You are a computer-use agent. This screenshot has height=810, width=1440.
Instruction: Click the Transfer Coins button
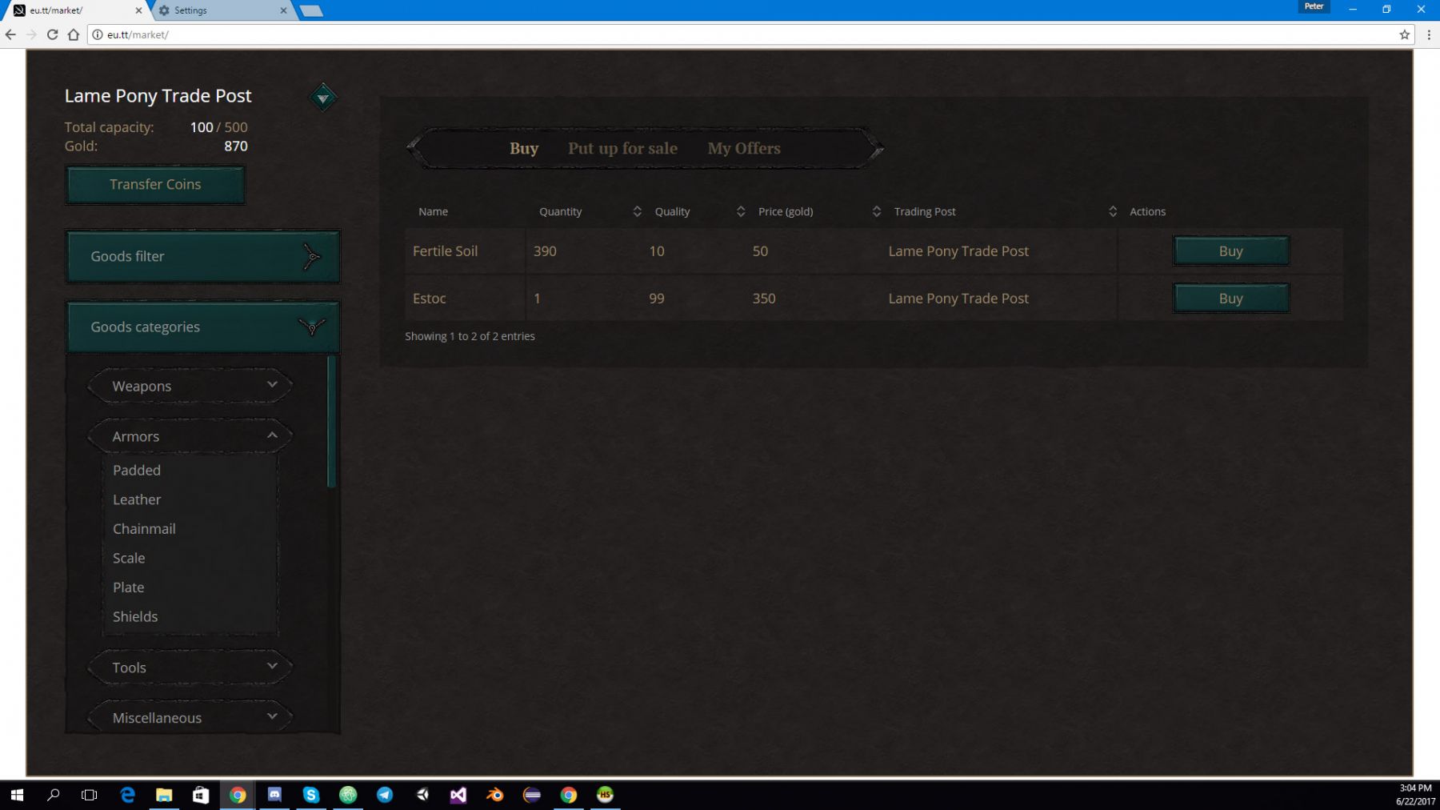coord(155,184)
